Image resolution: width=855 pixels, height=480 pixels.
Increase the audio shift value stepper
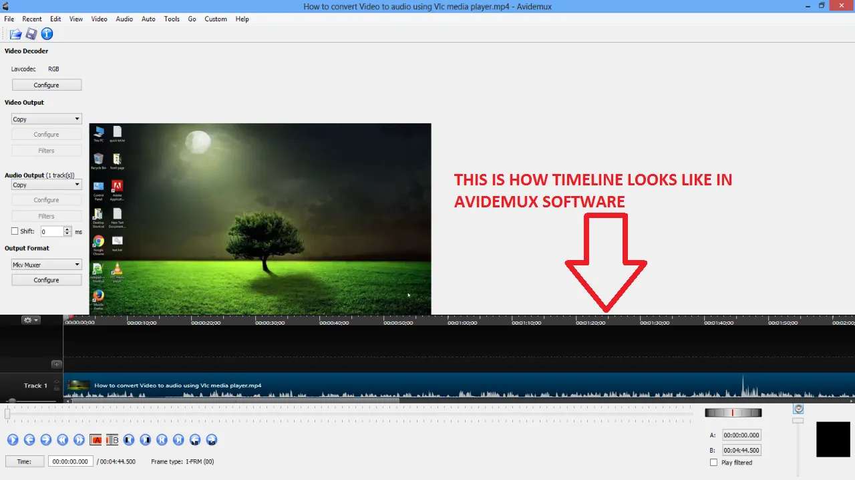coord(67,229)
